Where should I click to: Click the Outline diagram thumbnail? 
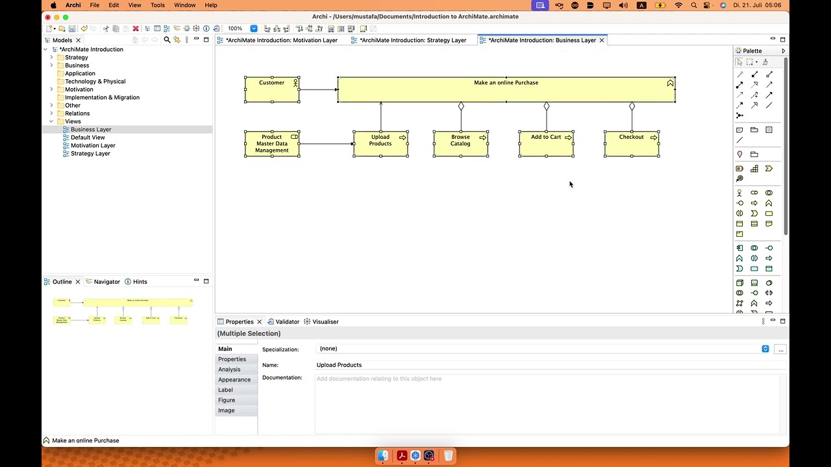[123, 311]
